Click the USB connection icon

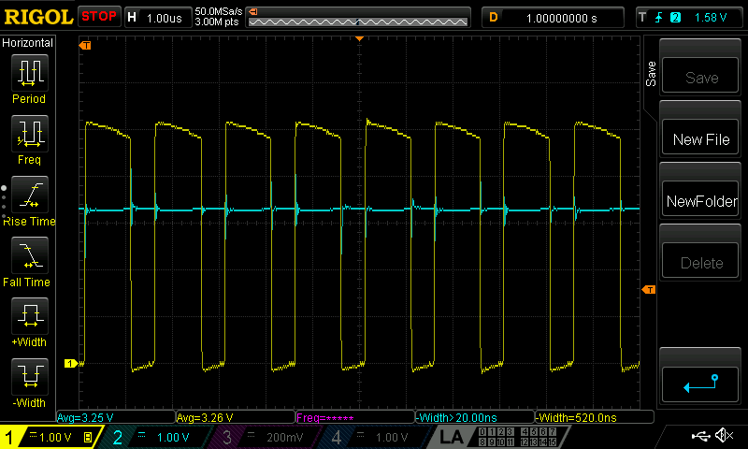click(699, 436)
